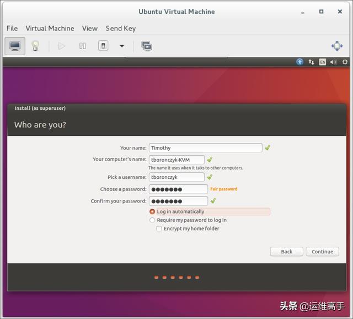The height and width of the screenshot is (319, 353).
Task: Click the Pick a username field
Action: coord(176,177)
